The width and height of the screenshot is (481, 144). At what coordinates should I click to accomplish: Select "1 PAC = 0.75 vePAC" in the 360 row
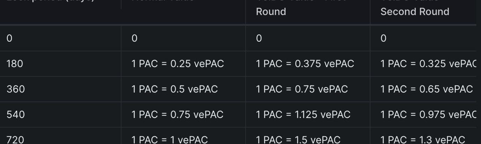302,89
